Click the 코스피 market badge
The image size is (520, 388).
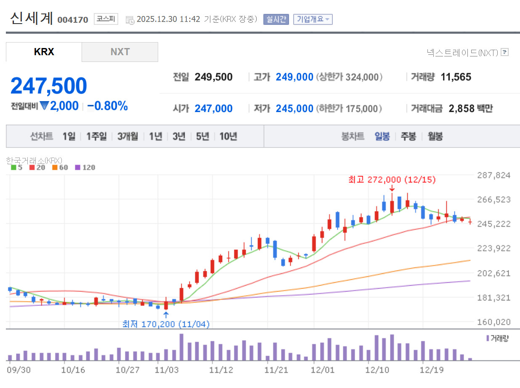tap(106, 19)
